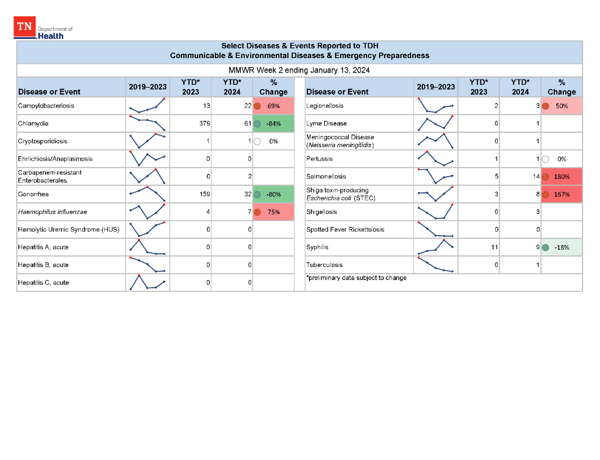Image resolution: width=600 pixels, height=460 pixels.
Task: Select the red 180% indicator for Salmonellosis
Action: 545,176
